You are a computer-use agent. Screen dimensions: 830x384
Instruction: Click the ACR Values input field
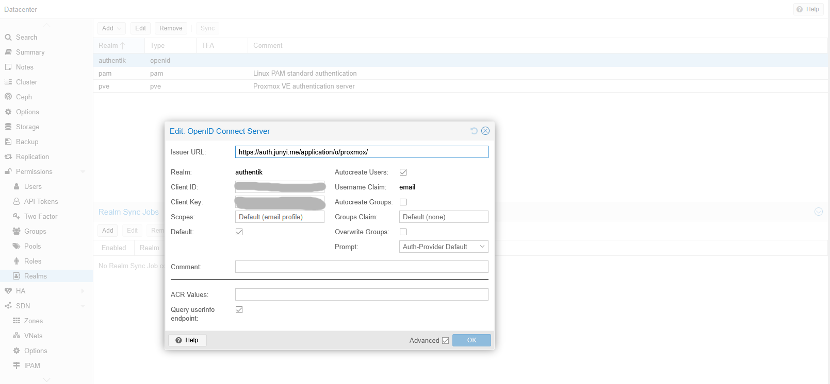coord(362,294)
